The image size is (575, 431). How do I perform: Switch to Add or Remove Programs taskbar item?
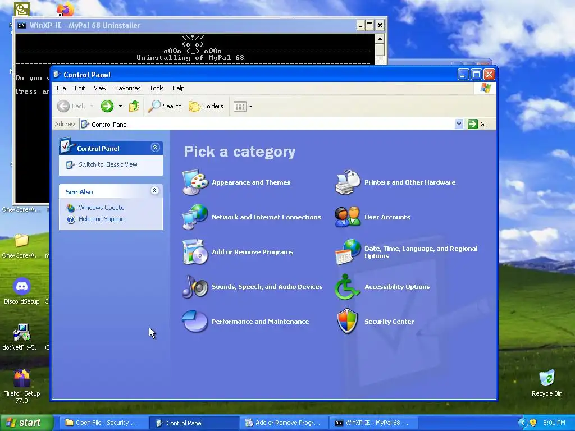[283, 423]
